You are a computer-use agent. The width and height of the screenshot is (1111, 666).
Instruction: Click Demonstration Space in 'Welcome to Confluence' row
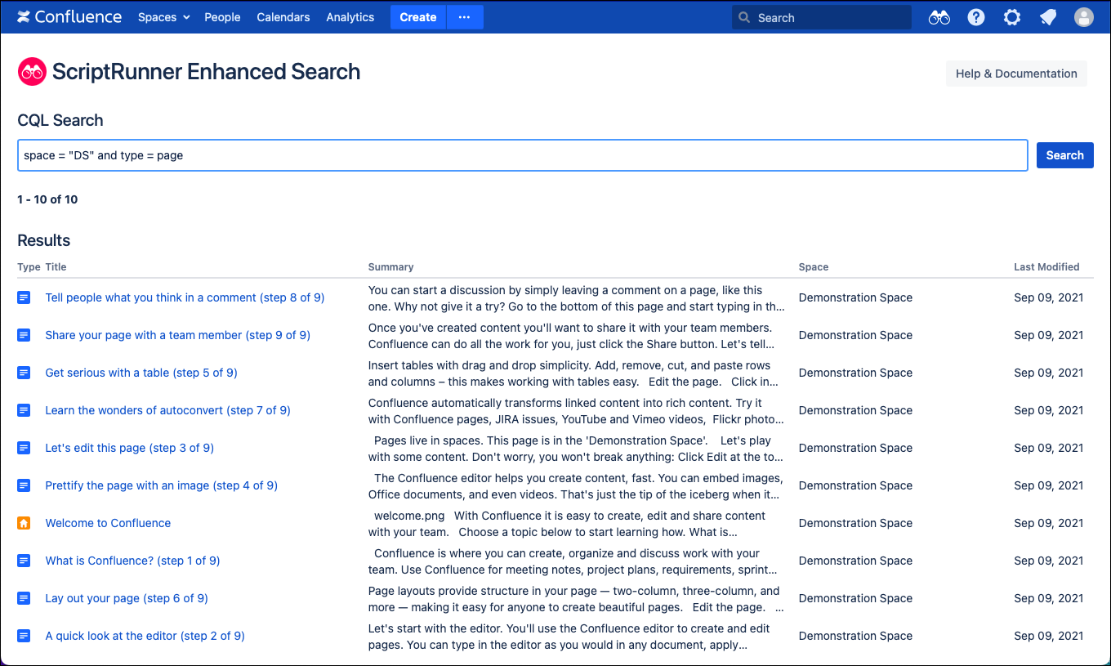(855, 523)
